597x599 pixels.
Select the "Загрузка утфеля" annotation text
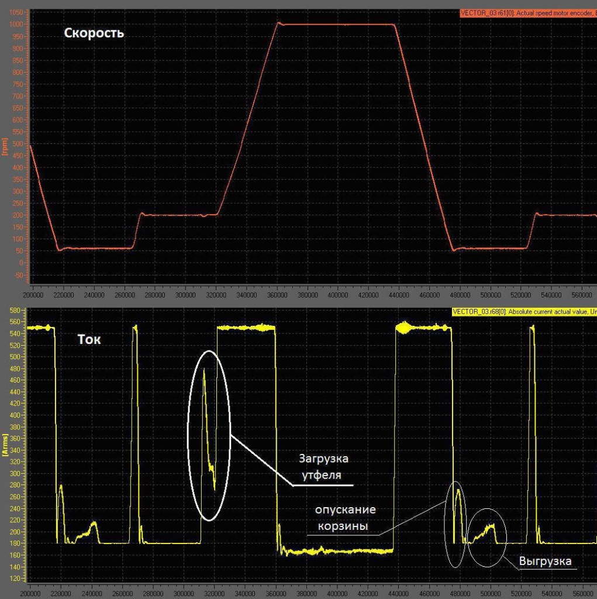pyautogui.click(x=327, y=467)
